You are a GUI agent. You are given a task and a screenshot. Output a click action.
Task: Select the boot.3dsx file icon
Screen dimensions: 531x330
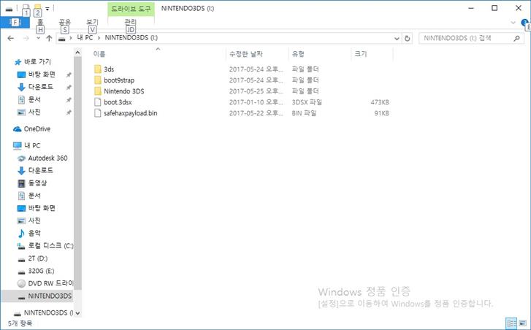98,102
